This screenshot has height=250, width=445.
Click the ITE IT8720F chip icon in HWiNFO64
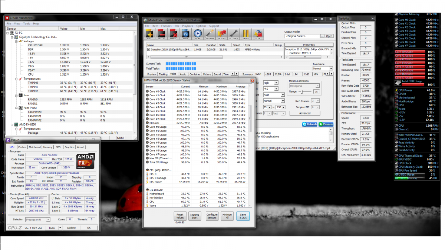(147, 189)
